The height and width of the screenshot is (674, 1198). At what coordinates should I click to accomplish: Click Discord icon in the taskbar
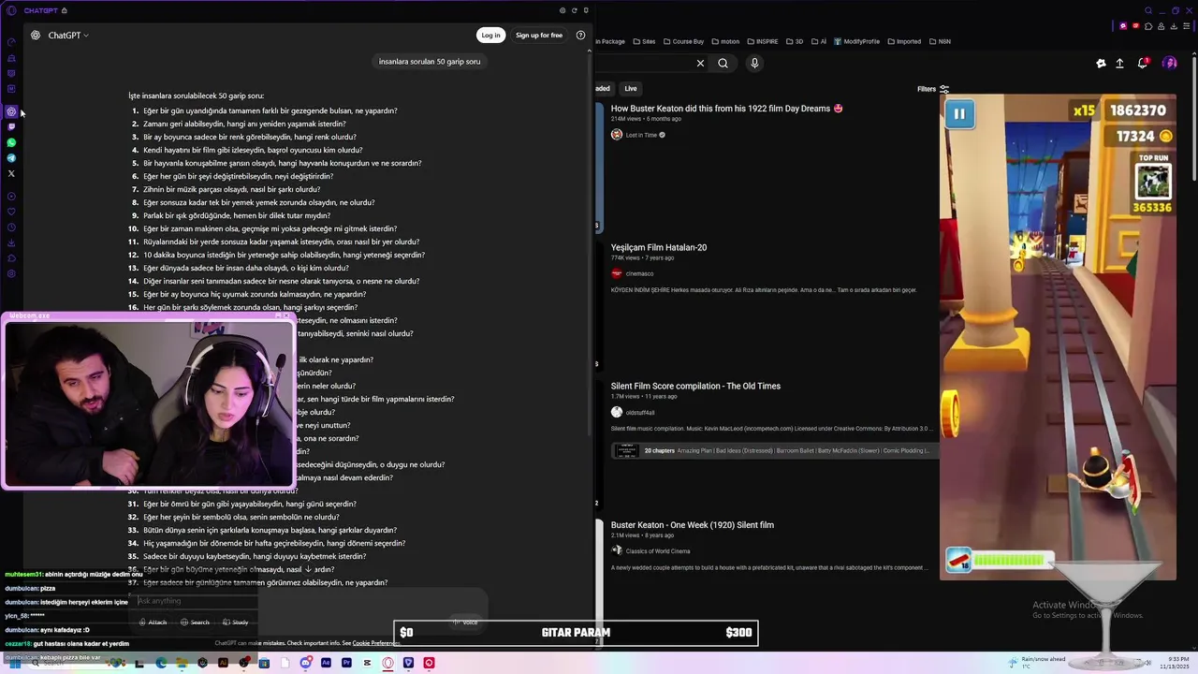306,663
